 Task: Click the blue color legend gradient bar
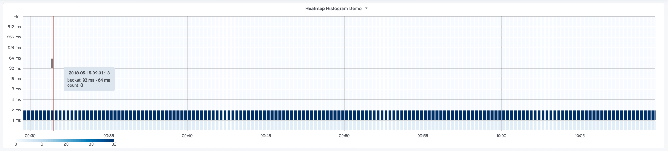65,140
